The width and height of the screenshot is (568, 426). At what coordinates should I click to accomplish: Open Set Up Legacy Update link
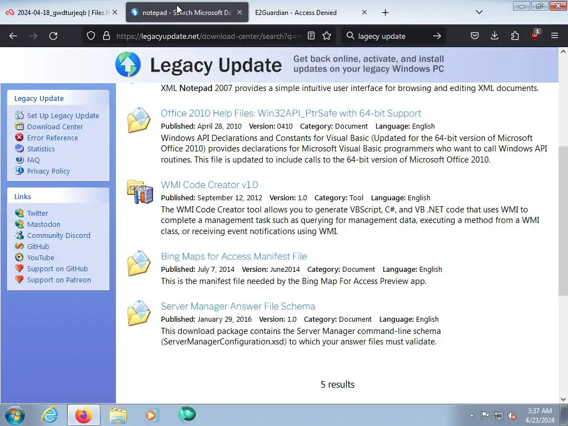point(63,115)
